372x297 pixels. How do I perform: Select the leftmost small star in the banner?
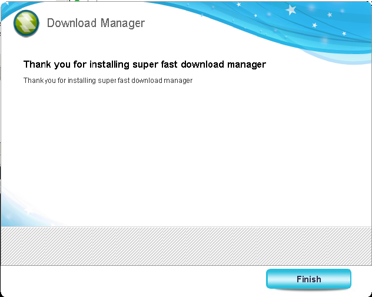pyautogui.click(x=239, y=5)
